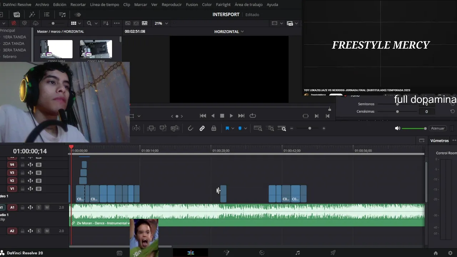
Task: Reset the Centésimas value with the reset arrow
Action: click(452, 111)
